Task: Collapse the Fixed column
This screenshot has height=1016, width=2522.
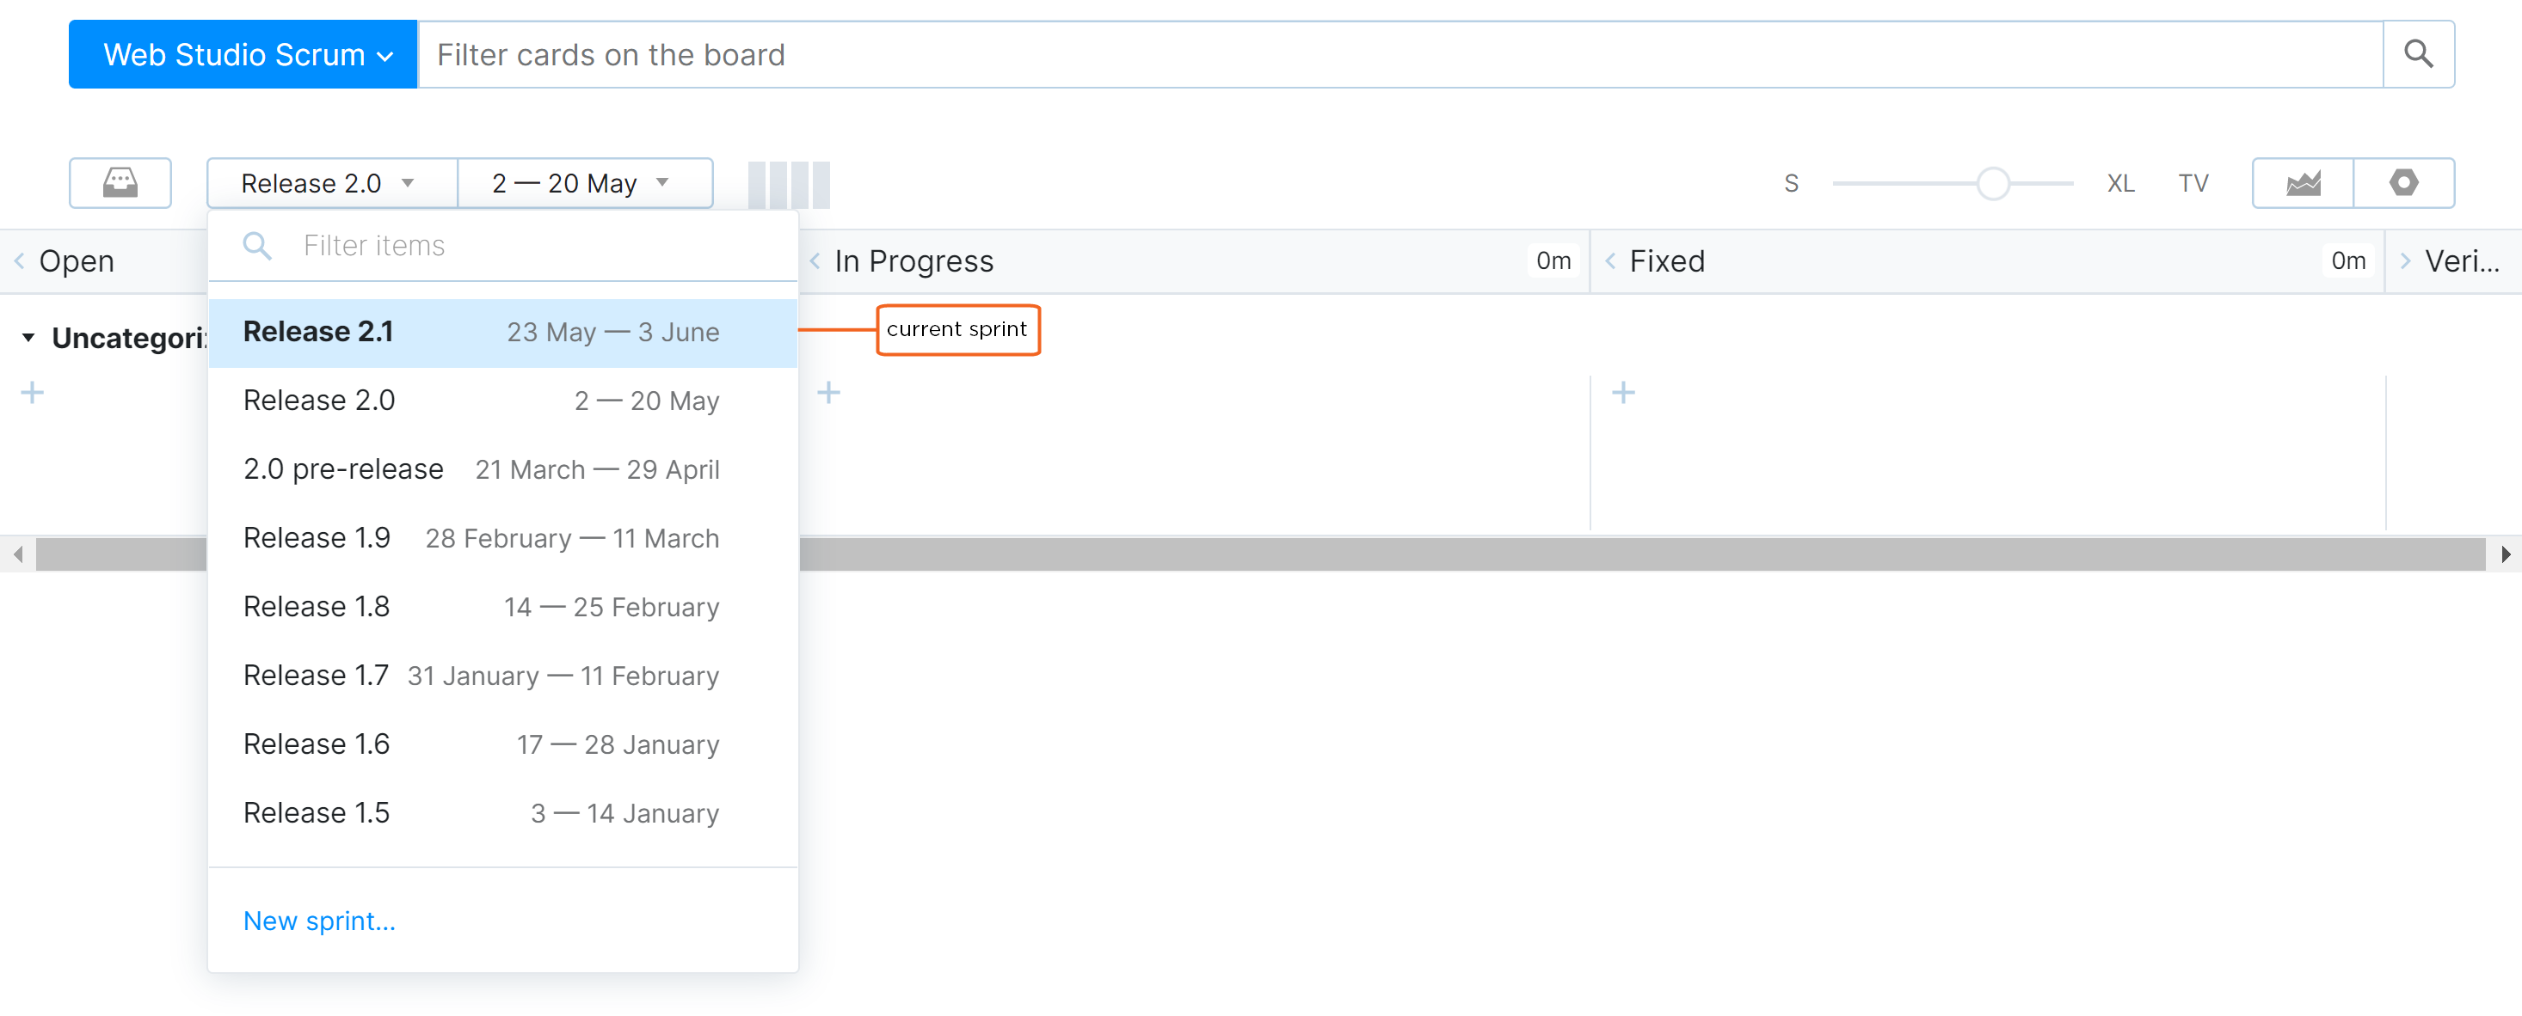Action: click(1609, 261)
